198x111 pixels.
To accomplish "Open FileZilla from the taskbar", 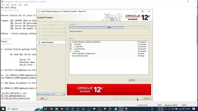I will pos(62,109).
